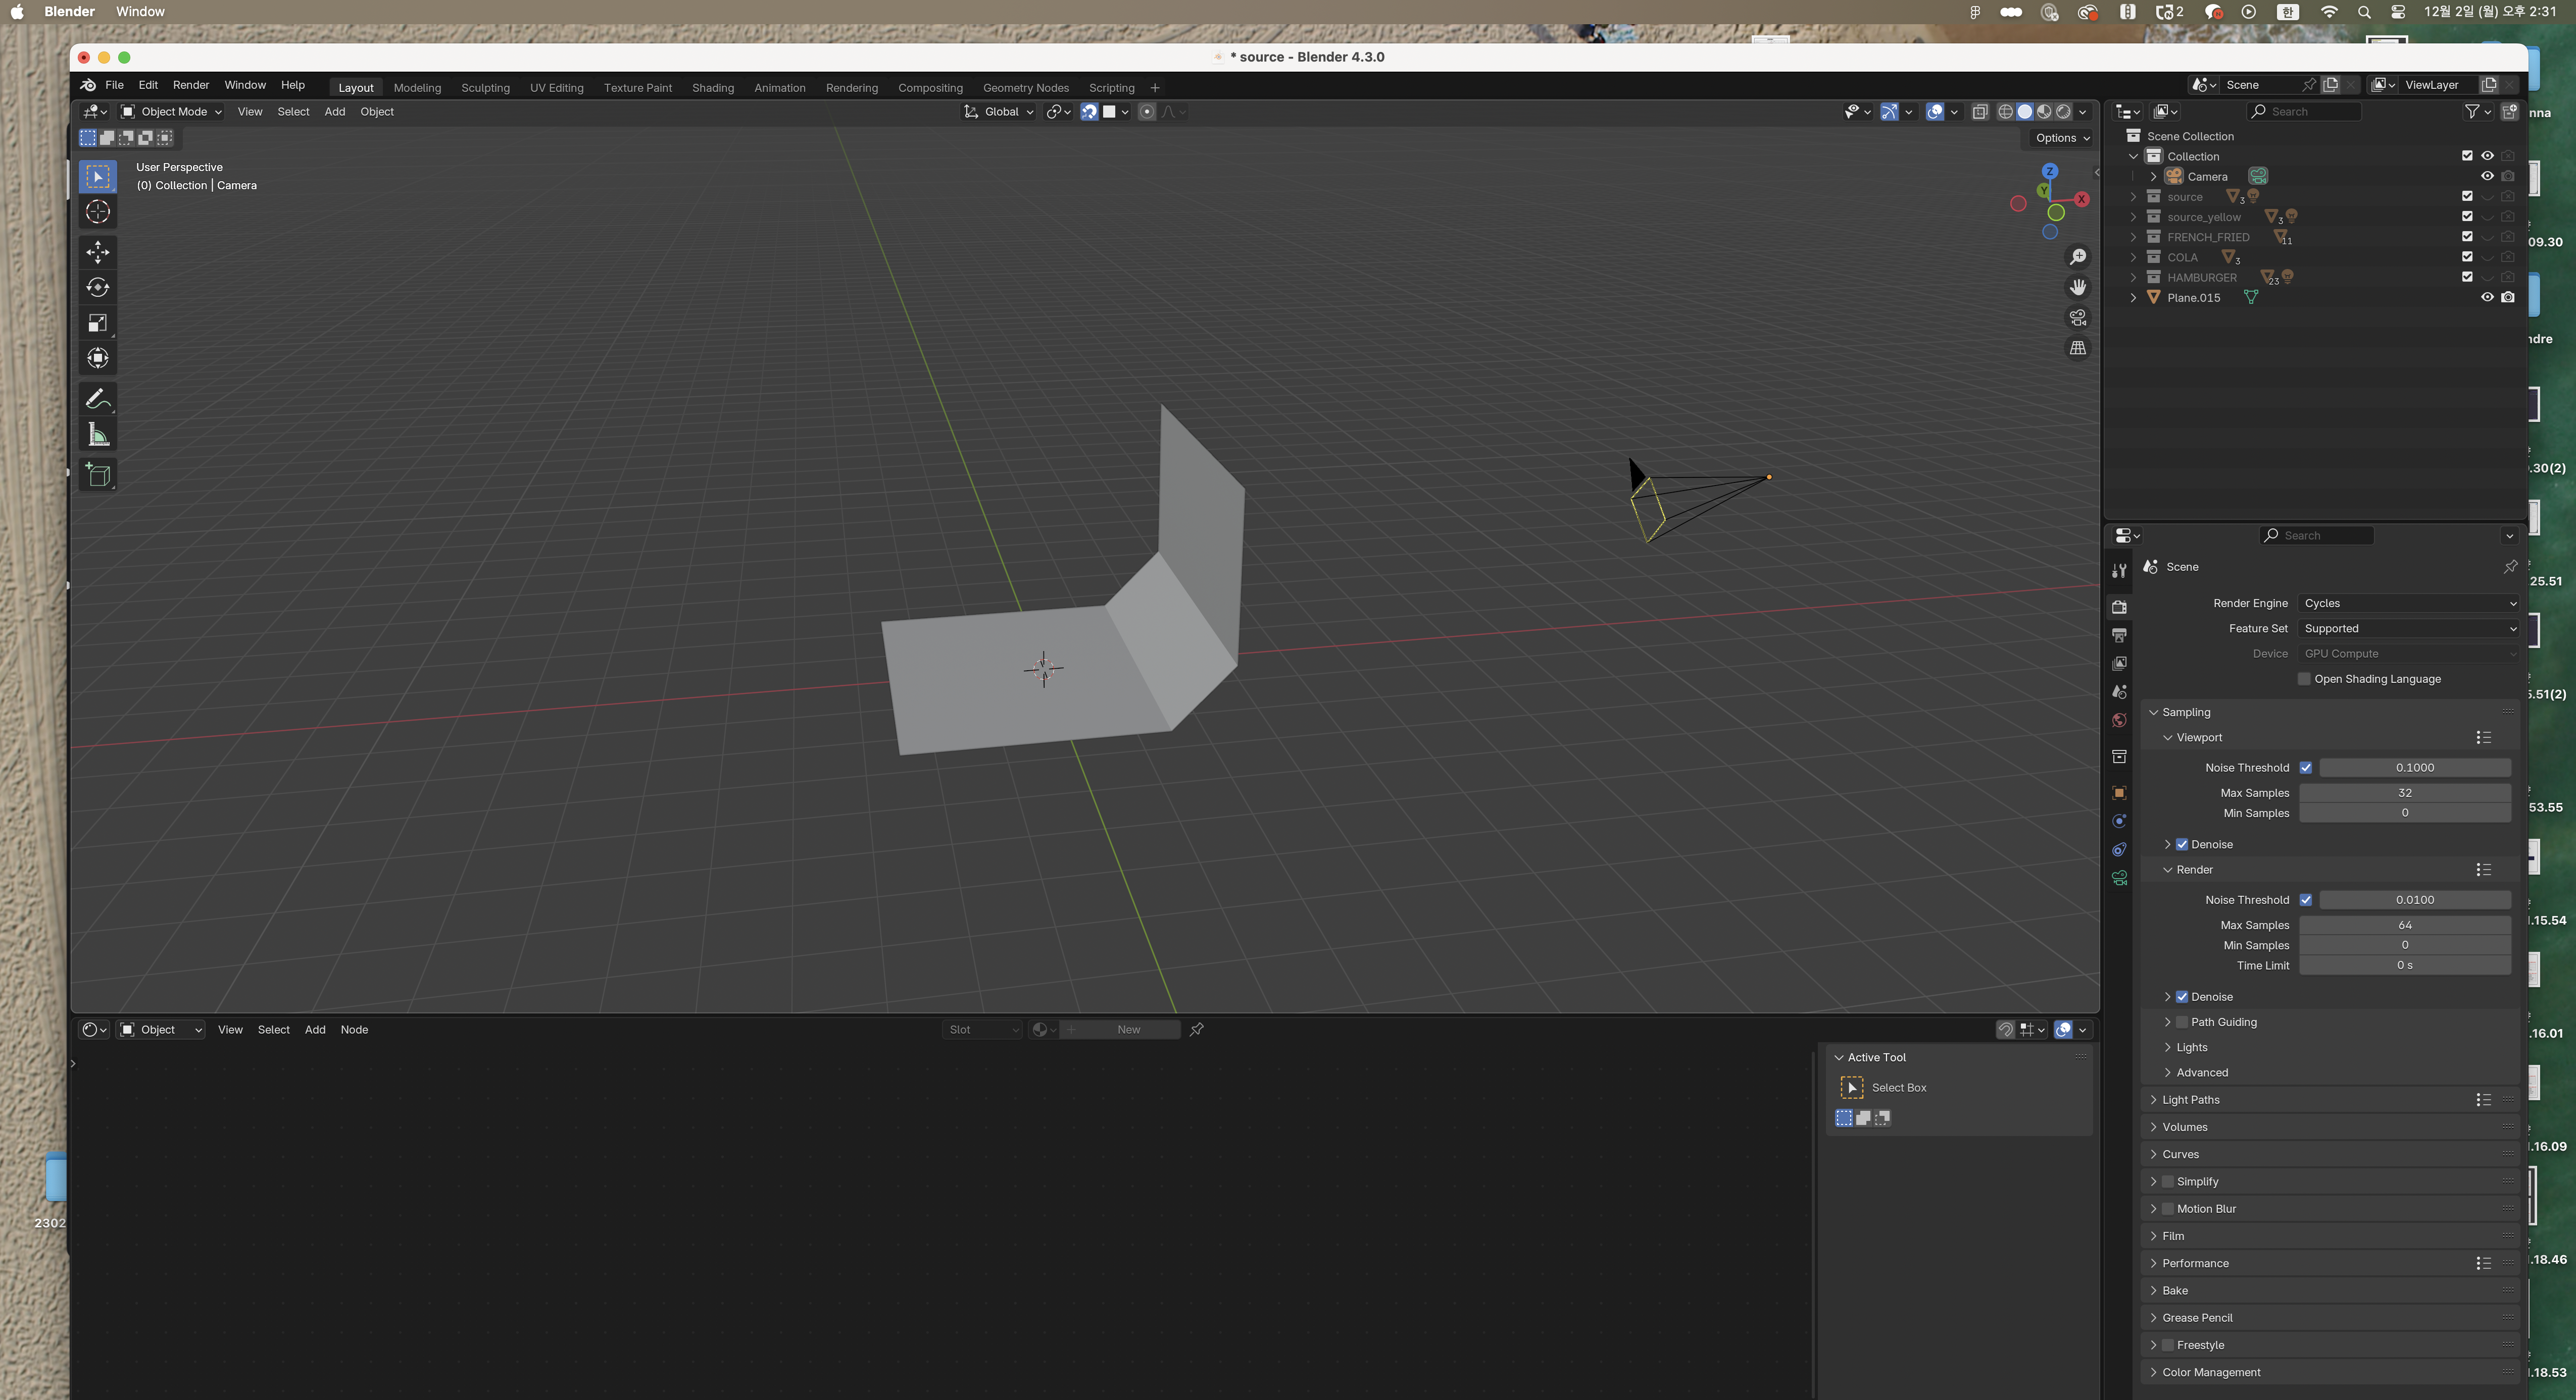Pick the Annotate pencil tool
The height and width of the screenshot is (1400, 2576).
click(98, 400)
